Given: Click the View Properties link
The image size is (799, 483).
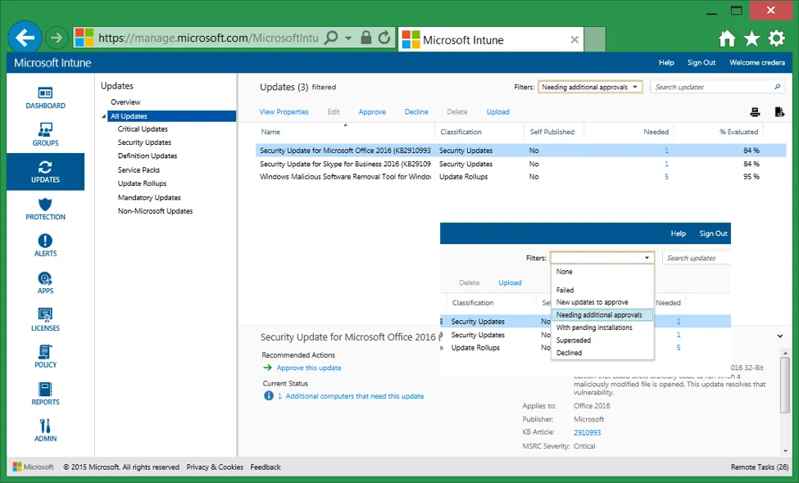Looking at the screenshot, I should click(284, 112).
